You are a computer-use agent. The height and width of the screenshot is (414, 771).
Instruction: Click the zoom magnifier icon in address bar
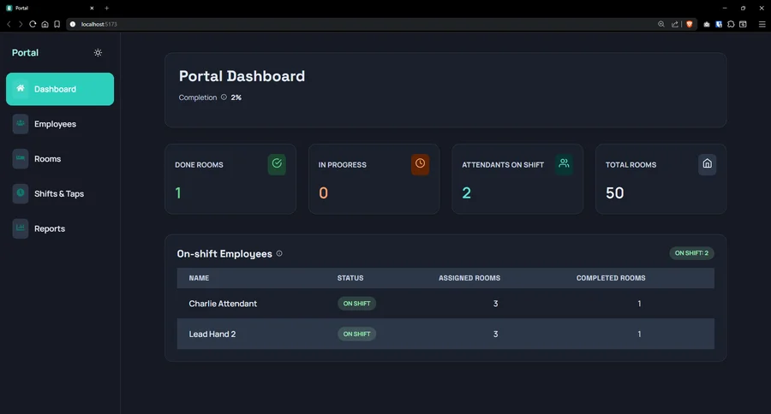point(661,24)
